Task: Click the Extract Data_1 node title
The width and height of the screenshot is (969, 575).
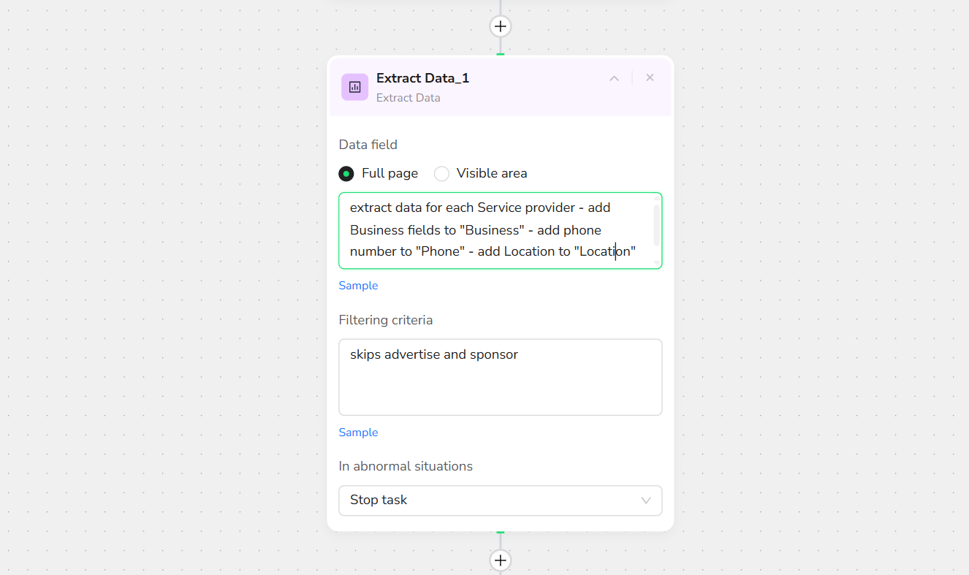Action: tap(422, 78)
